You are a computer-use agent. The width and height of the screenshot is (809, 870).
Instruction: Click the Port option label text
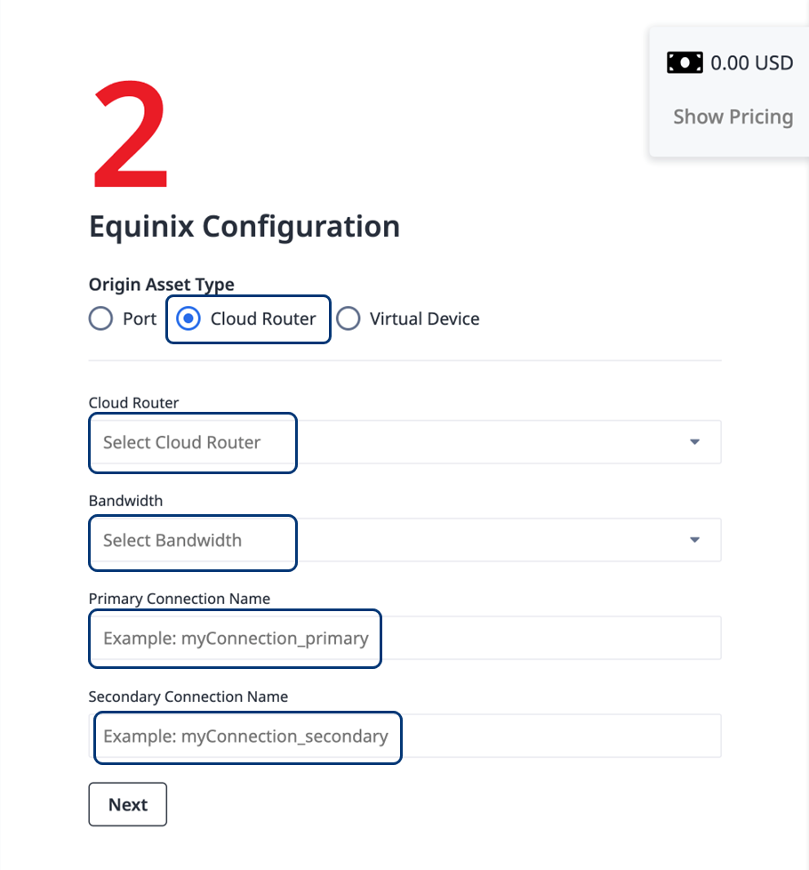coord(140,318)
